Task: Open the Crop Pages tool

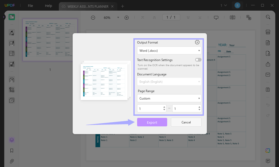Action: point(11,90)
